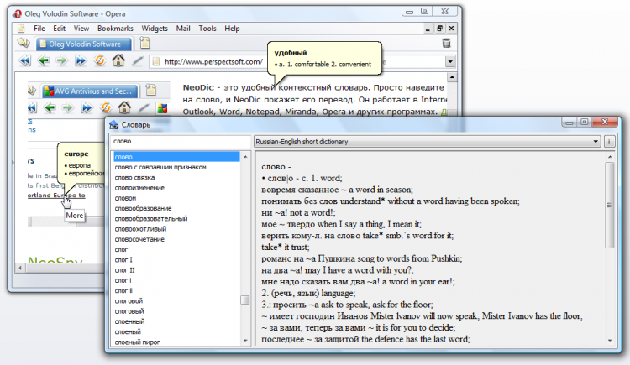630x365 pixels.
Task: Click the Словарь window title icon
Action: [x=113, y=125]
